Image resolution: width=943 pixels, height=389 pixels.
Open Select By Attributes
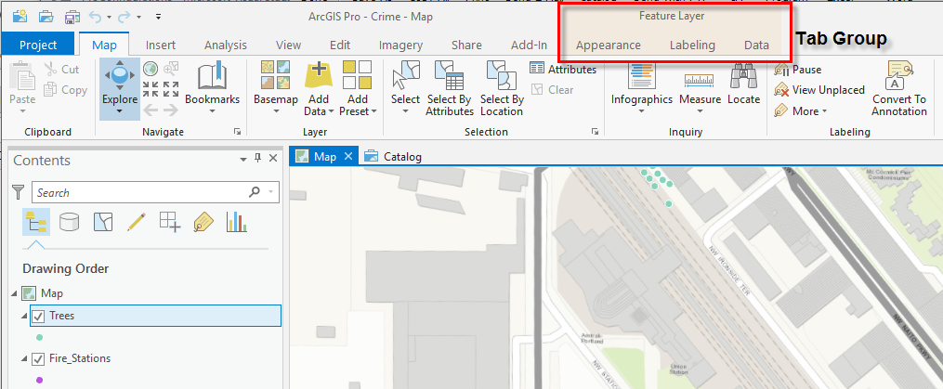tap(450, 88)
